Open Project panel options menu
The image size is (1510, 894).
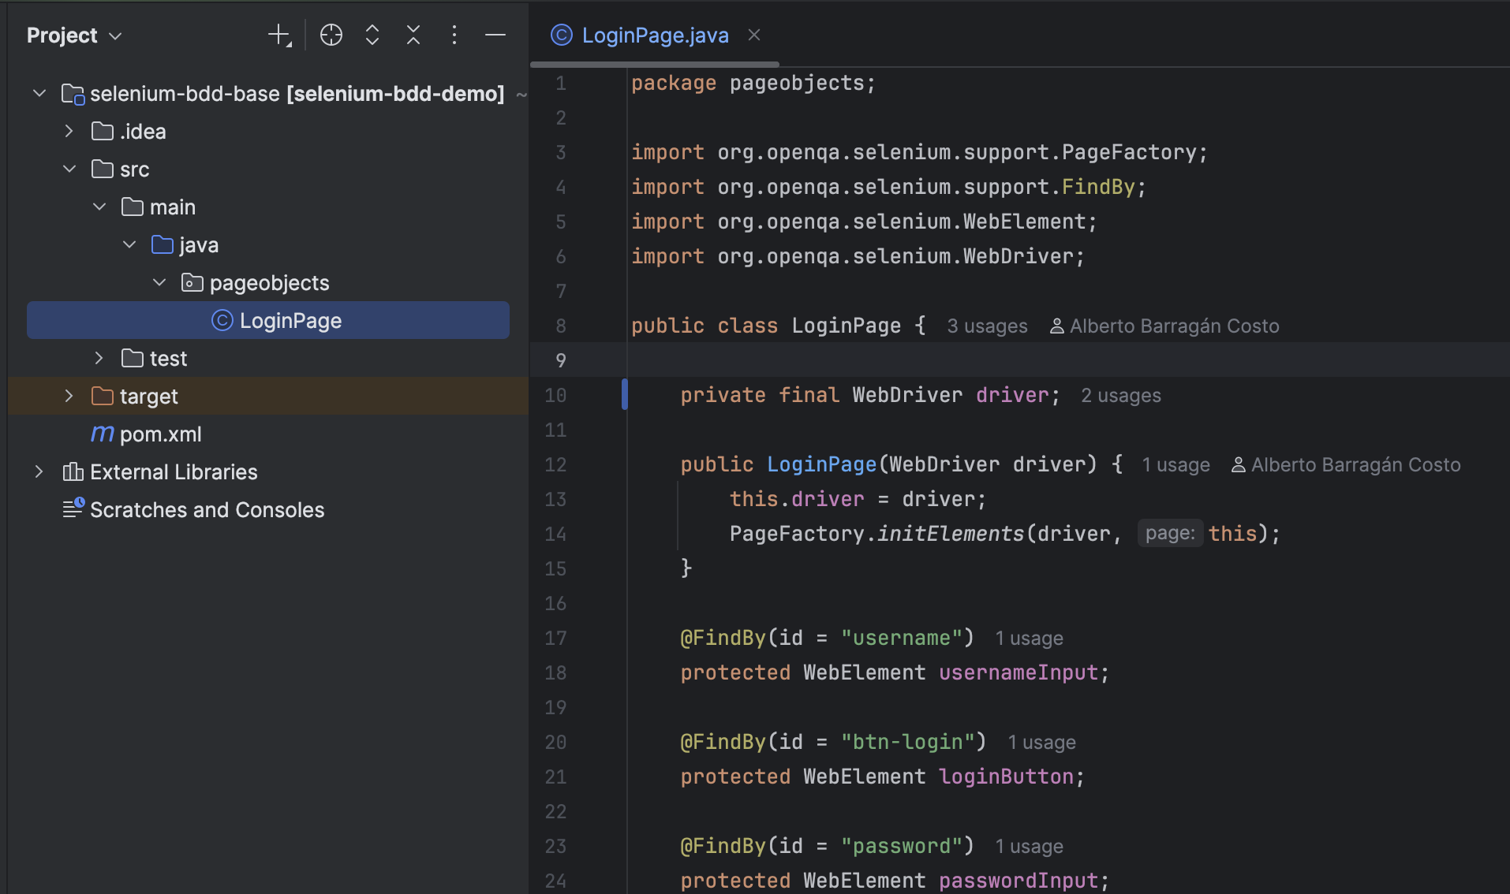[454, 35]
